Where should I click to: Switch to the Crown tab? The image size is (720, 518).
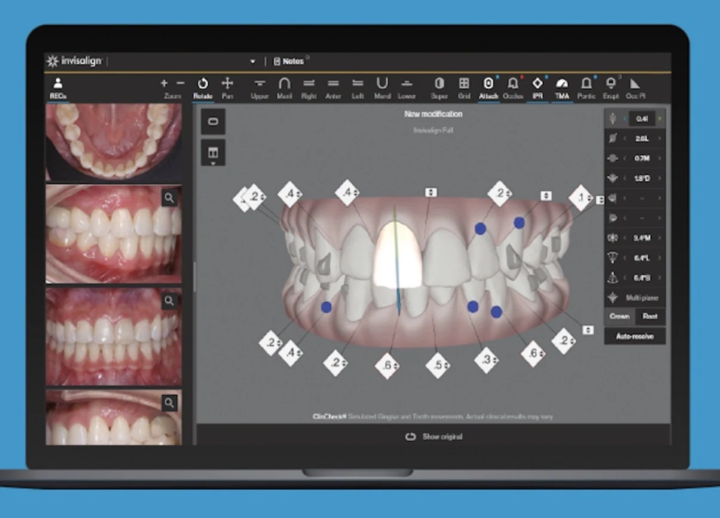[620, 317]
